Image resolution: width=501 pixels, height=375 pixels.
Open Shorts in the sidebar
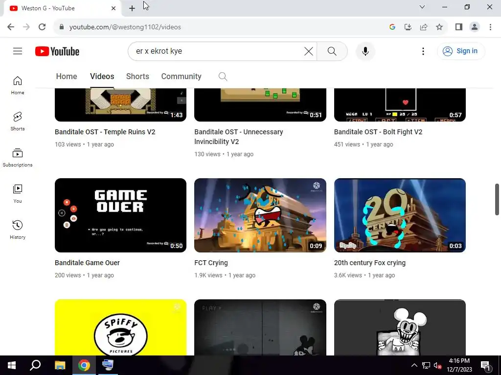coord(18,122)
